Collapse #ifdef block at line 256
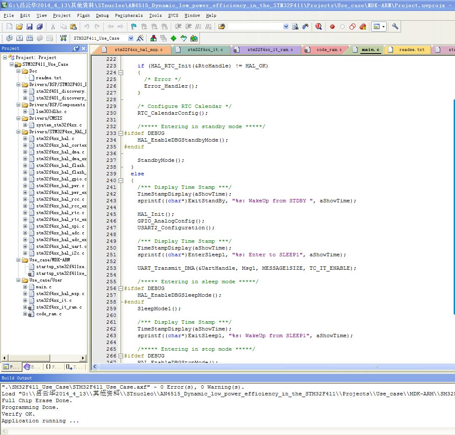Viewport: 455px width, 435px height. [x=121, y=289]
